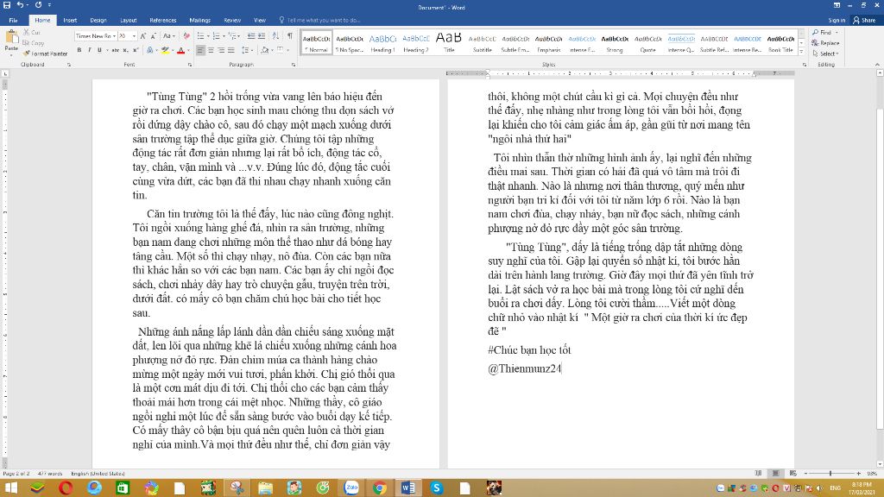Open the Windows Start menu
The image size is (884, 497).
(10, 488)
